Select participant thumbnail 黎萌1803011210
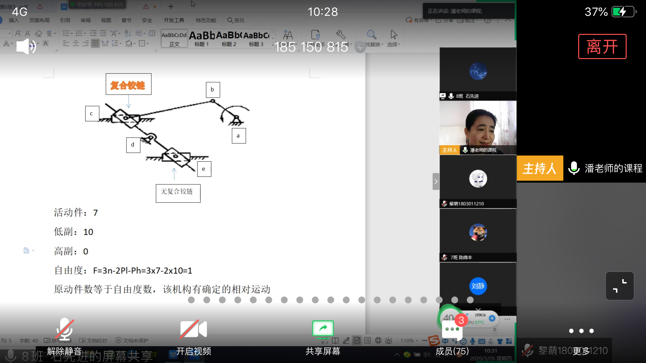This screenshot has width=646, height=363. point(478,181)
